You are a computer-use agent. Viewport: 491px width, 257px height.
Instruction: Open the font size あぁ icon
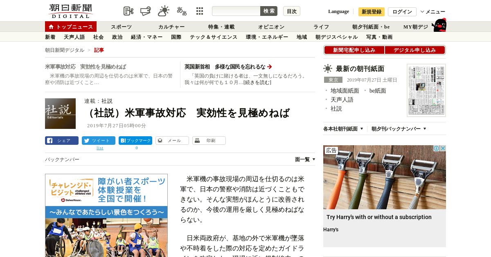[x=182, y=11]
